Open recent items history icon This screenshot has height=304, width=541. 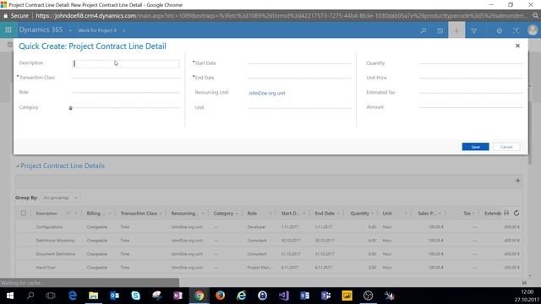tap(440, 30)
